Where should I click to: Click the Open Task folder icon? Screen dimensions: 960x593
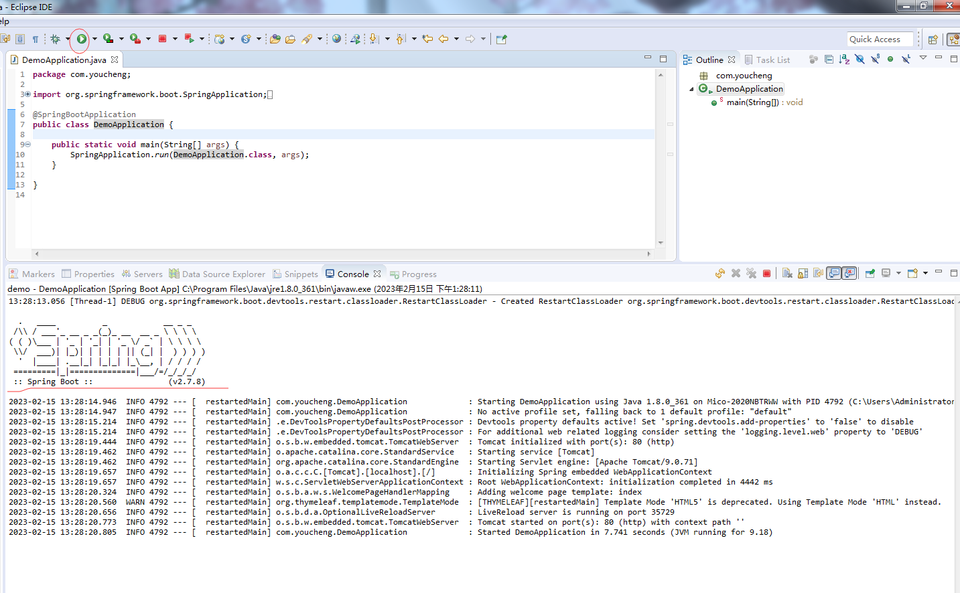290,39
